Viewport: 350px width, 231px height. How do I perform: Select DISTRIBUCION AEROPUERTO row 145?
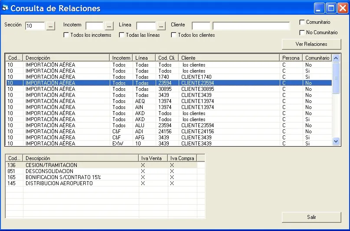coord(101,183)
